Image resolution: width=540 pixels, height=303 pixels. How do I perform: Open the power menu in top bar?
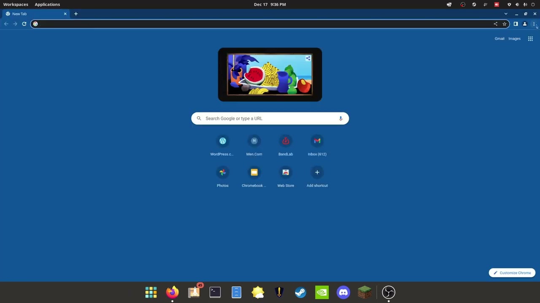533,4
